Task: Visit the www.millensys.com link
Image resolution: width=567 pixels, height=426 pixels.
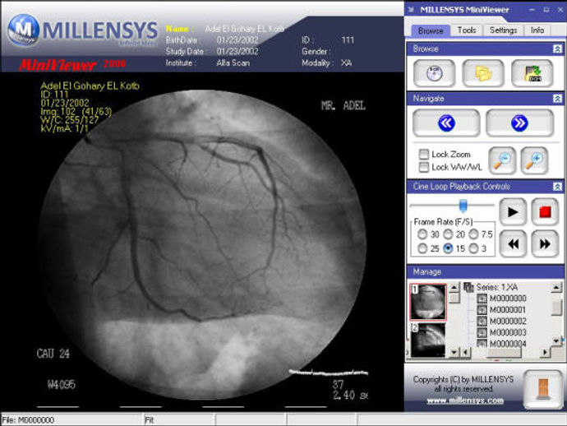Action: (465, 401)
